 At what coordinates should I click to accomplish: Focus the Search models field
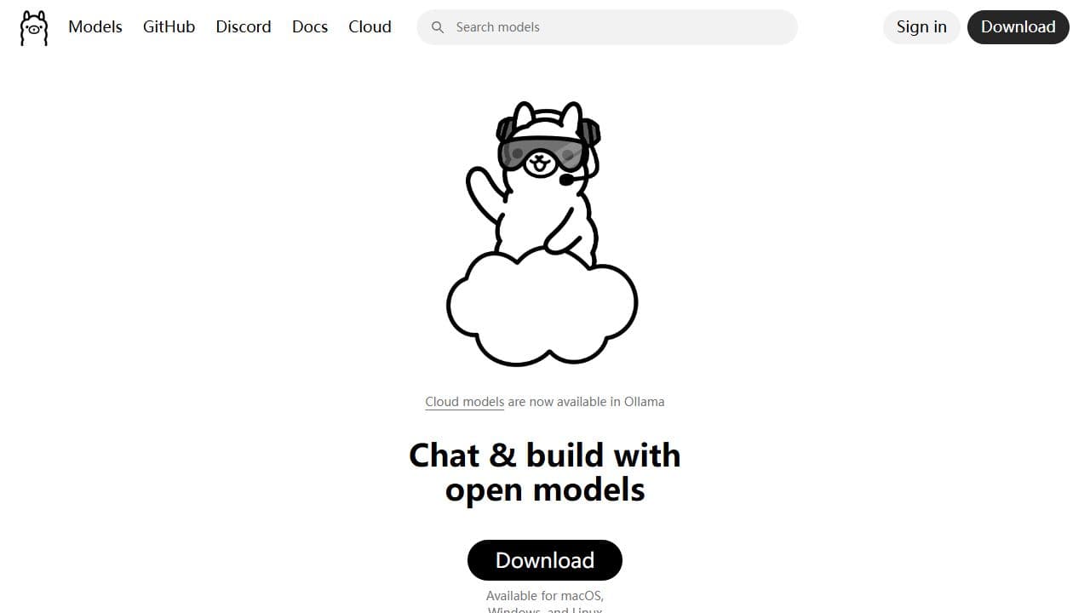tap(607, 27)
